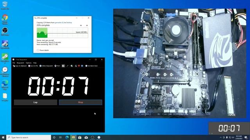Click the small 00:07 timer overlay
Screen dimensions: 250x140
(229, 128)
